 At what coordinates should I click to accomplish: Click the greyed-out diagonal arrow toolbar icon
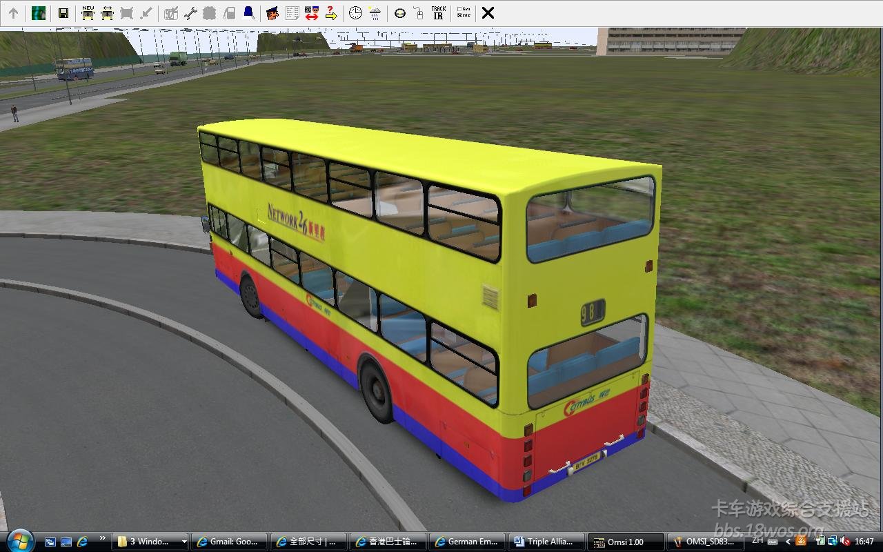tap(146, 13)
